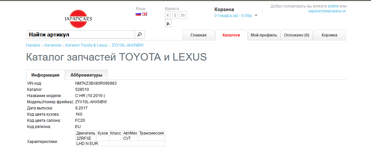Click frame number value ZYX10L-AHXNBW

[x=91, y=102]
